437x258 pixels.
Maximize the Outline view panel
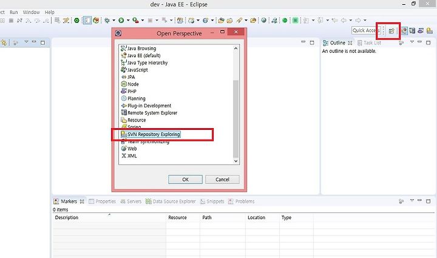coord(428,42)
